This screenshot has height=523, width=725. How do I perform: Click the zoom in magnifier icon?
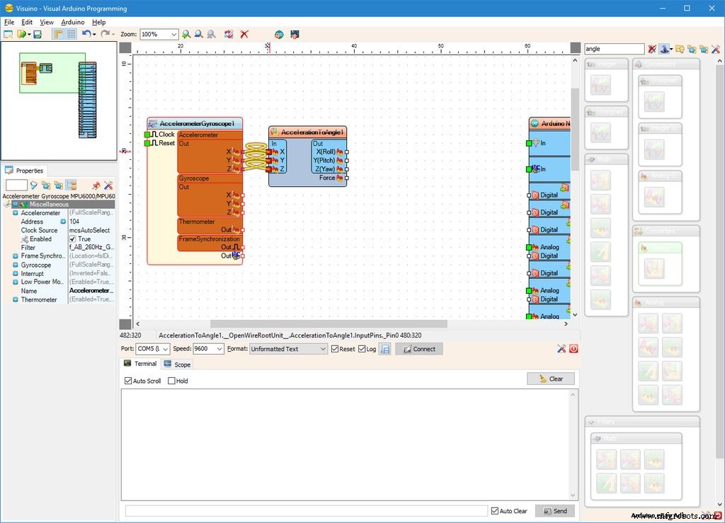click(x=186, y=34)
